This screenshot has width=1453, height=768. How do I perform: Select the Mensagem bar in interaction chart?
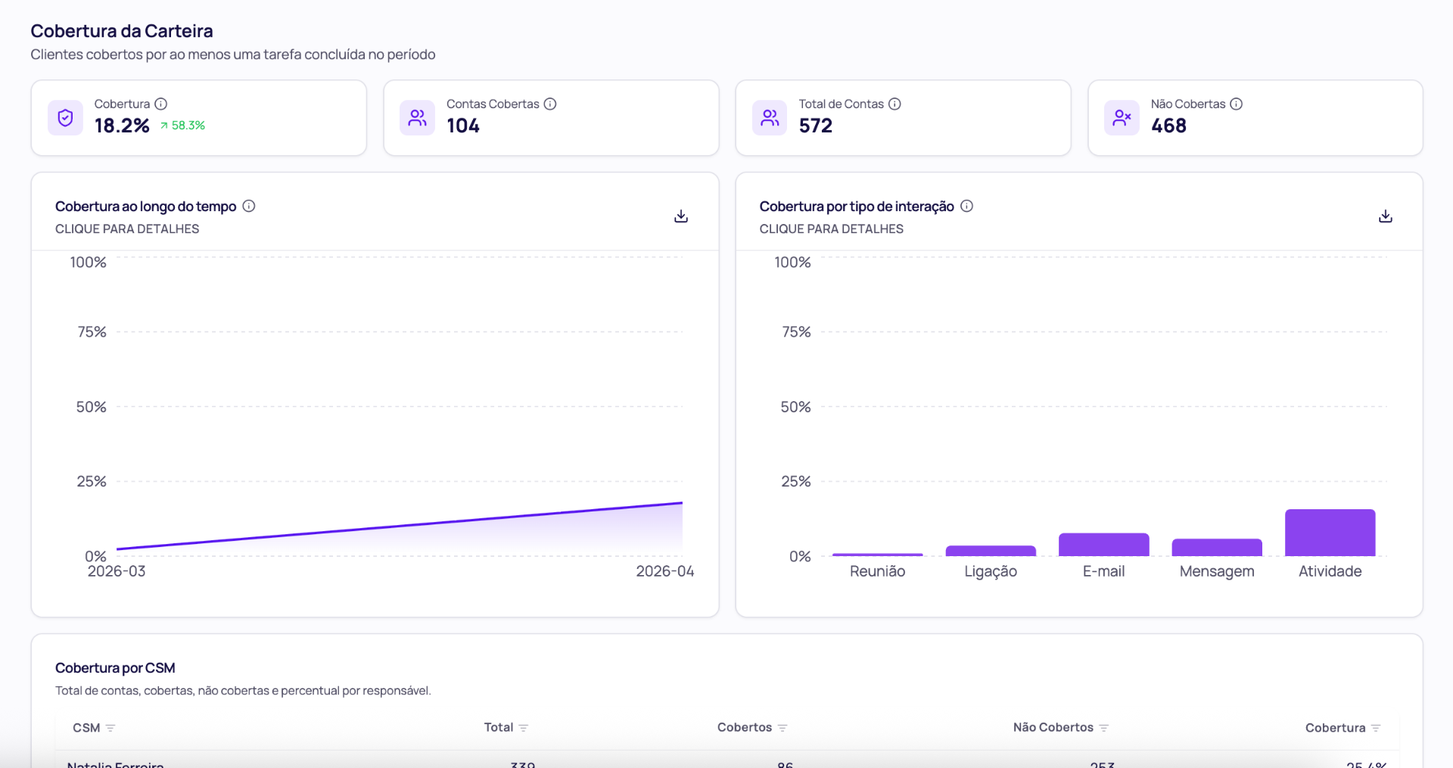(1217, 548)
